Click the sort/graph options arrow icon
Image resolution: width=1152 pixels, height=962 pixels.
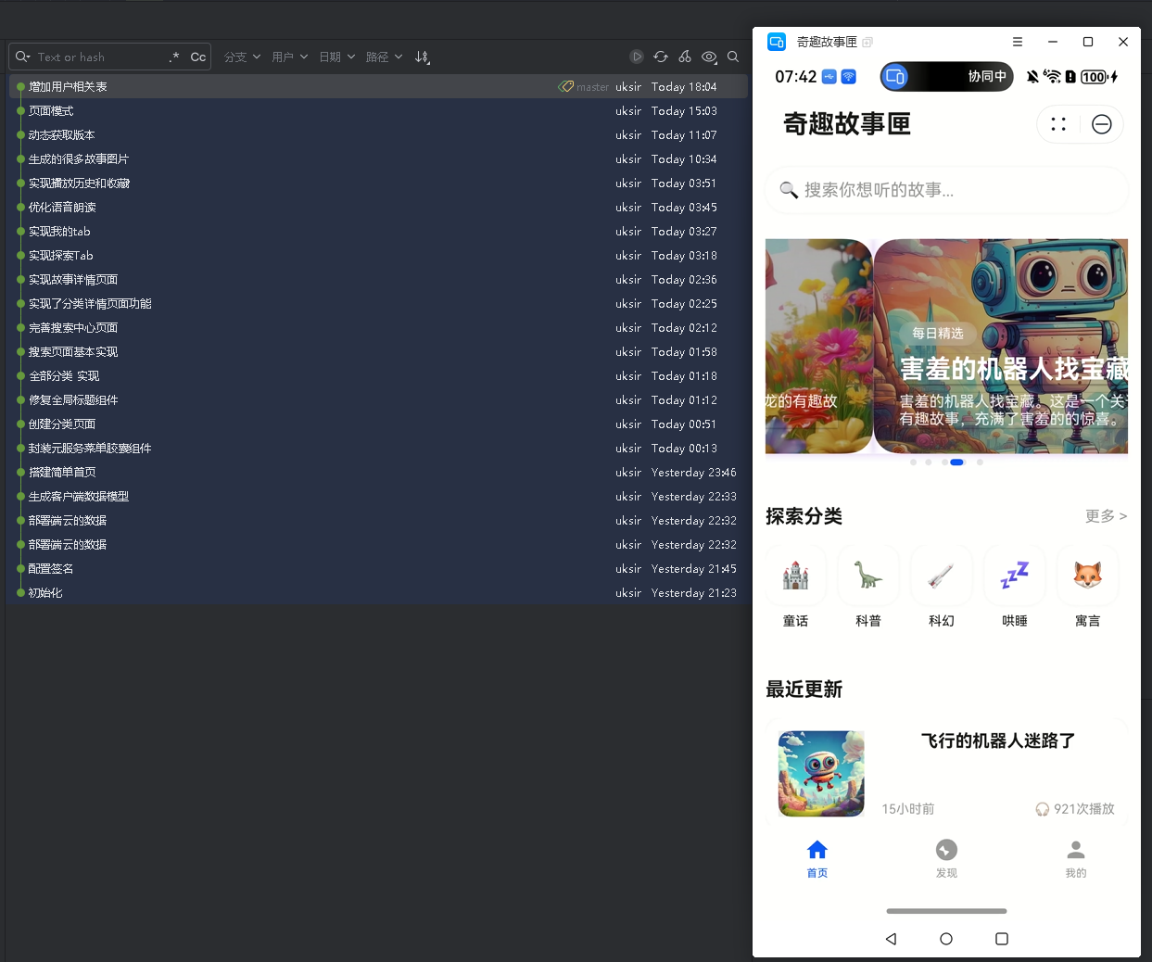pyautogui.click(x=423, y=57)
